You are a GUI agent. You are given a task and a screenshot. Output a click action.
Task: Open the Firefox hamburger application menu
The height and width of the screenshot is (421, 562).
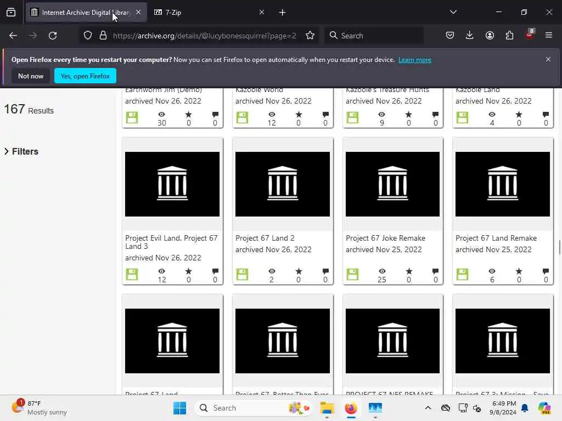549,36
